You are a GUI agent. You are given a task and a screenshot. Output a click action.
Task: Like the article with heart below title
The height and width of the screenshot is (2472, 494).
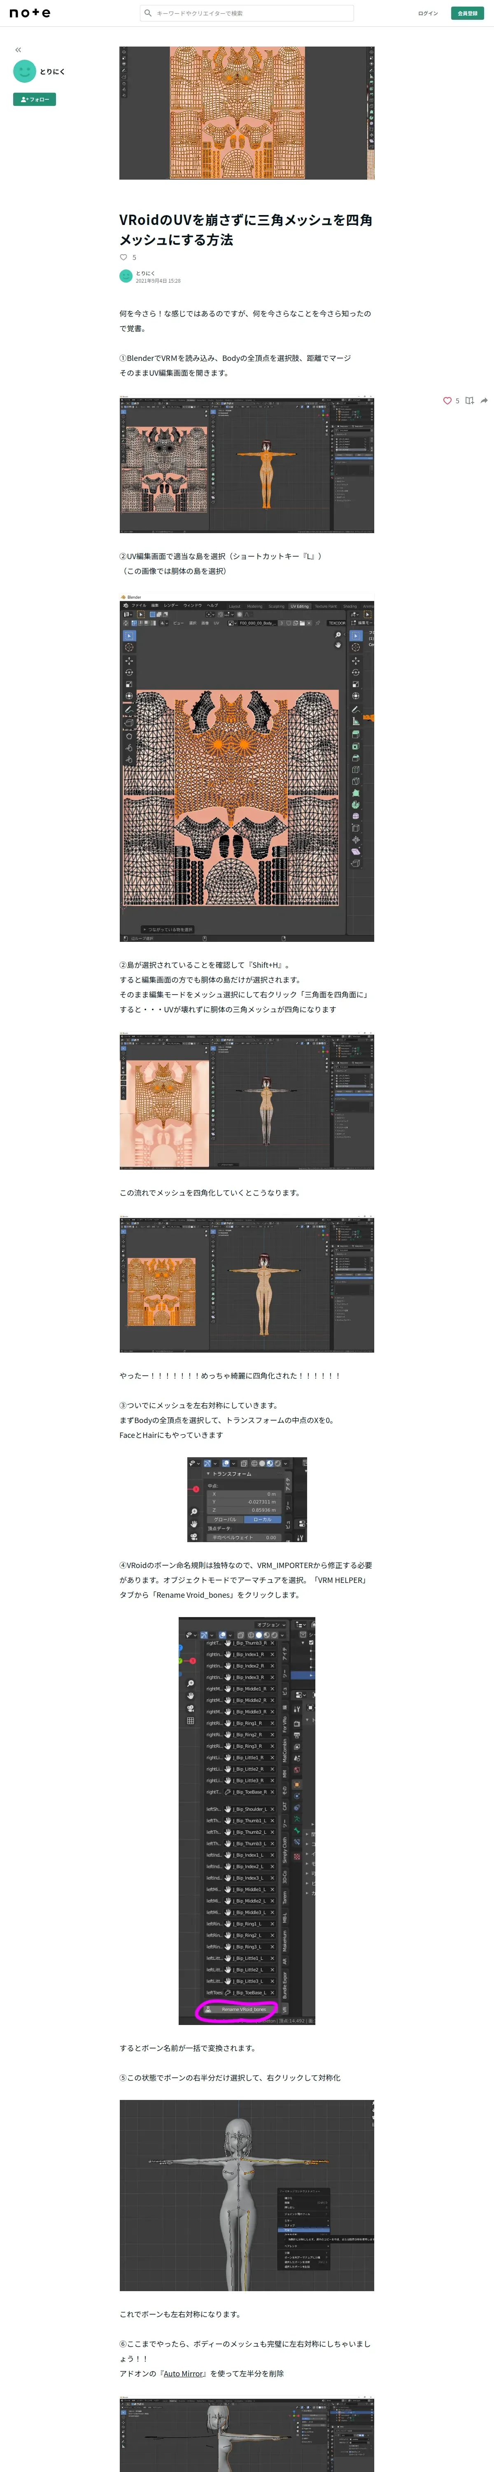tap(124, 257)
